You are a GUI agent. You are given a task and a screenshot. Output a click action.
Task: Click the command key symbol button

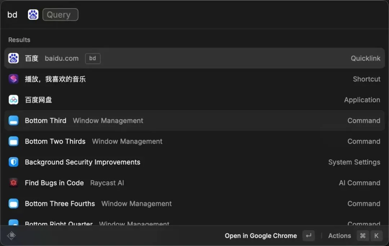[x=363, y=236]
